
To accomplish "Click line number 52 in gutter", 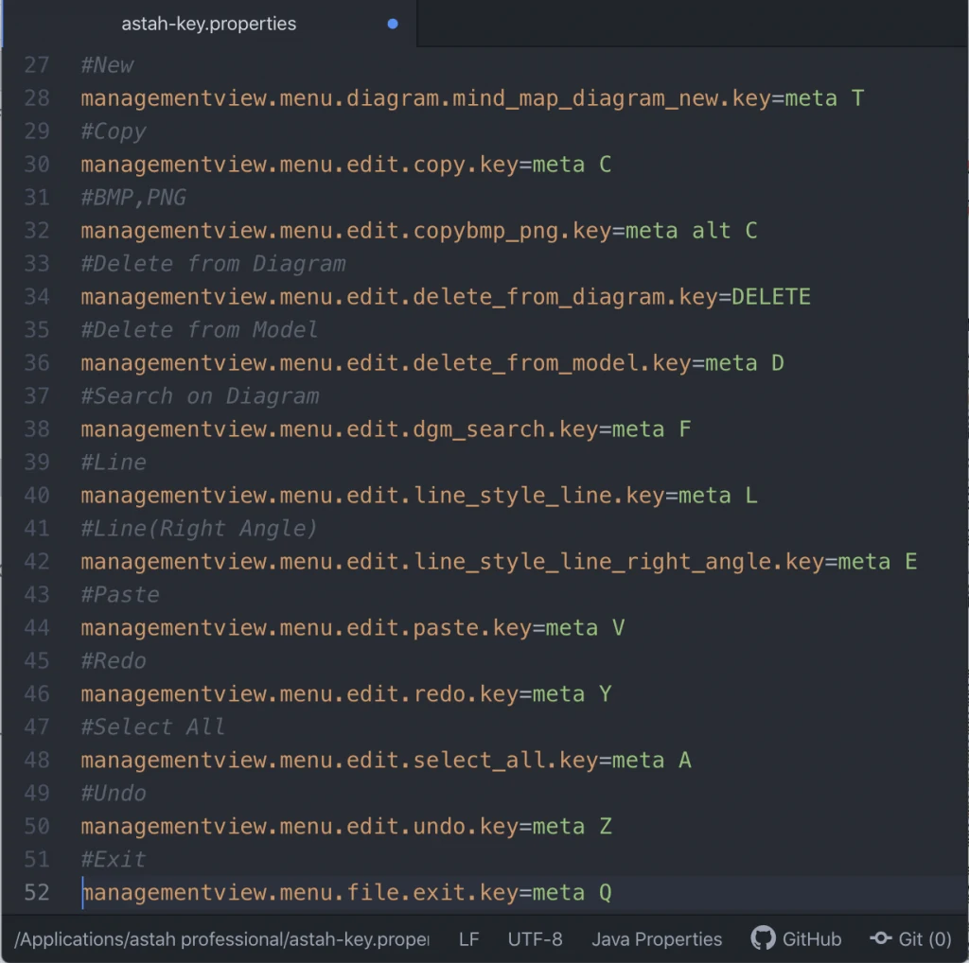I will click(37, 893).
